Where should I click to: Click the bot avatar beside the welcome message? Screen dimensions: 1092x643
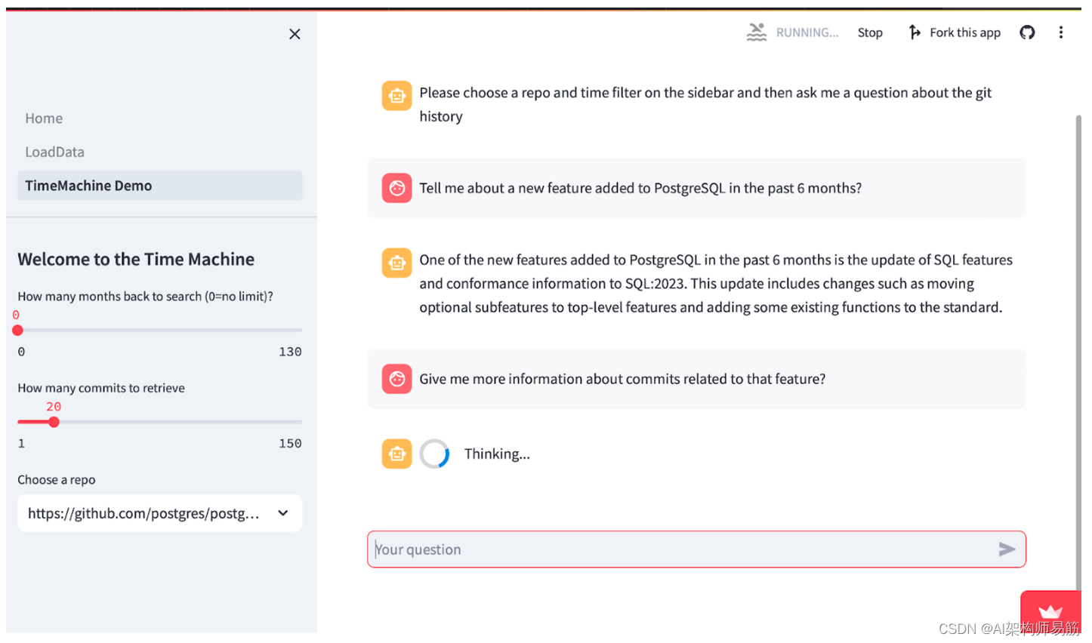(x=396, y=96)
